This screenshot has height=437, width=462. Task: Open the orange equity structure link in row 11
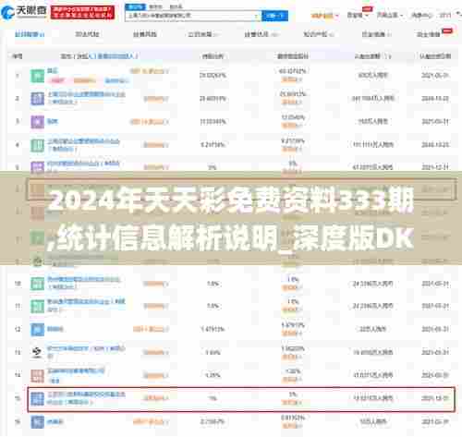coord(156,306)
